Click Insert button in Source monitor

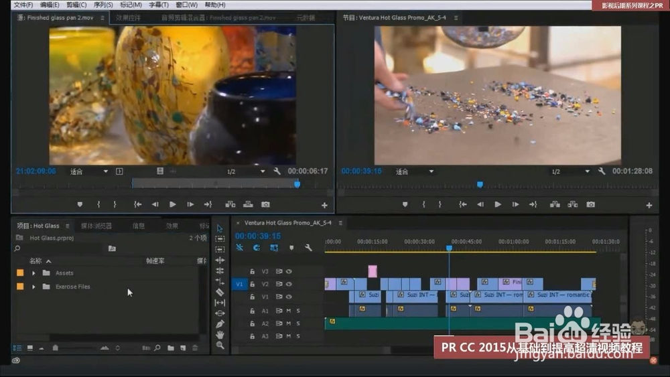point(230,204)
